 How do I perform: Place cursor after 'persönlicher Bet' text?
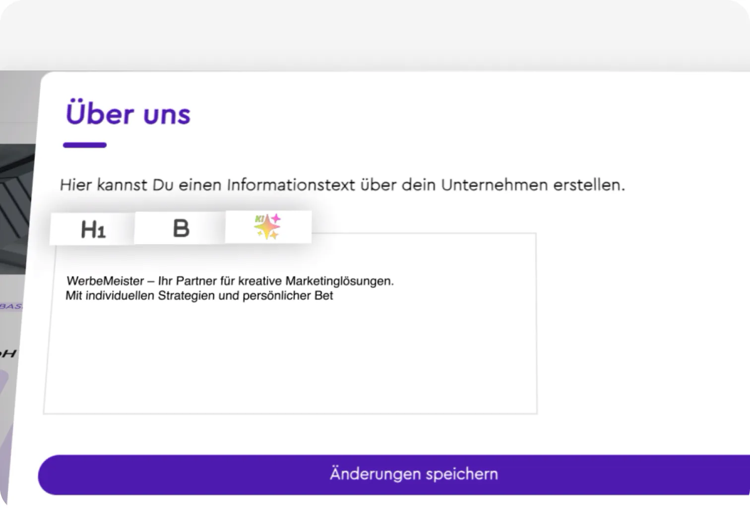tap(333, 296)
